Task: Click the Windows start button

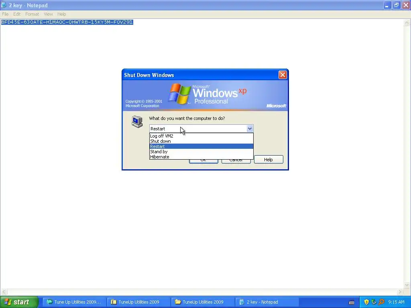Action: 19,302
